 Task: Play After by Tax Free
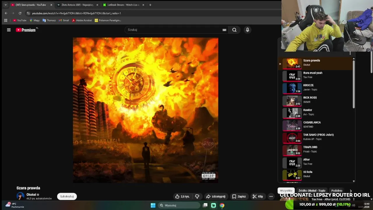[316, 162]
